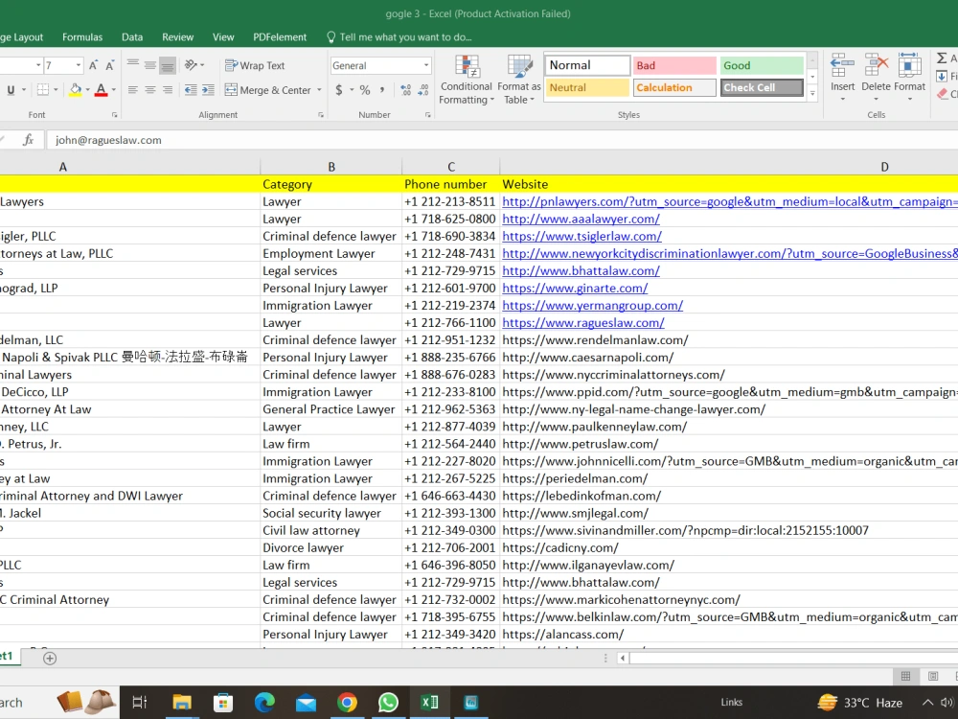Image resolution: width=958 pixels, height=719 pixels.
Task: Decrease cell indent
Action: (191, 90)
